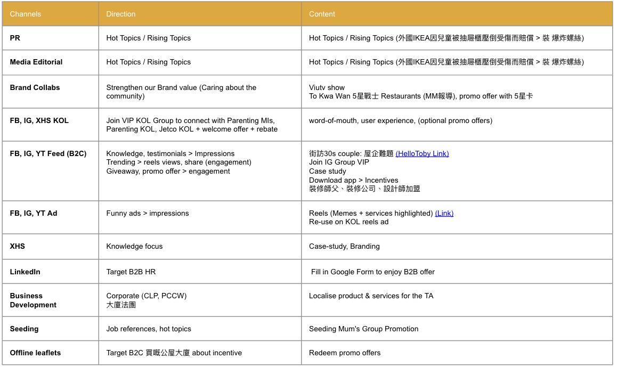Click the Offline leaflets cell
This screenshot has height=367, width=617.
pos(35,353)
